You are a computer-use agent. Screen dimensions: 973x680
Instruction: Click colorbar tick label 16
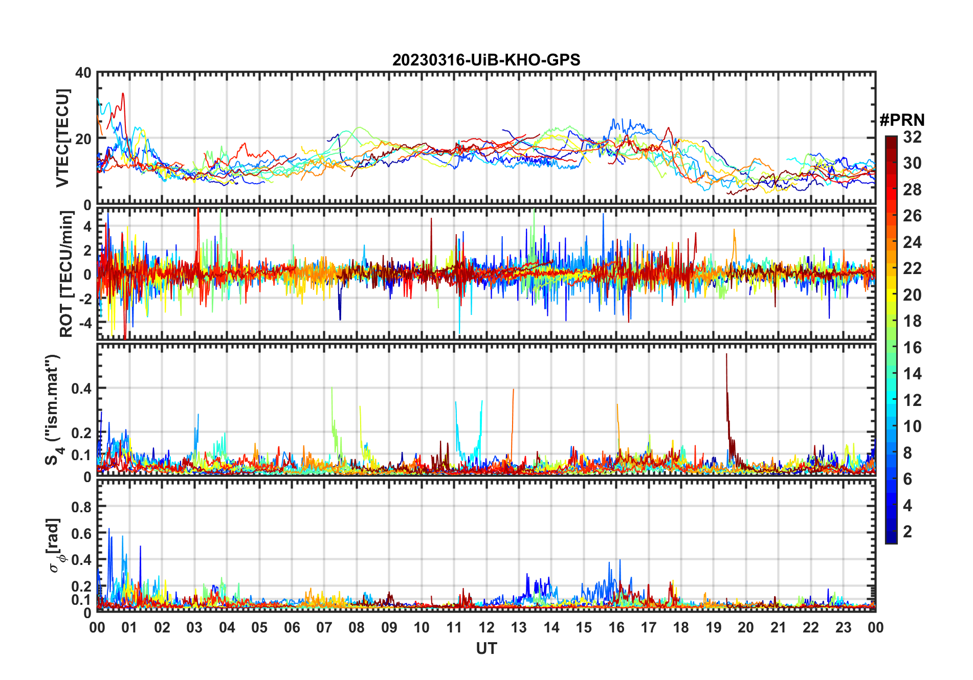coord(912,348)
